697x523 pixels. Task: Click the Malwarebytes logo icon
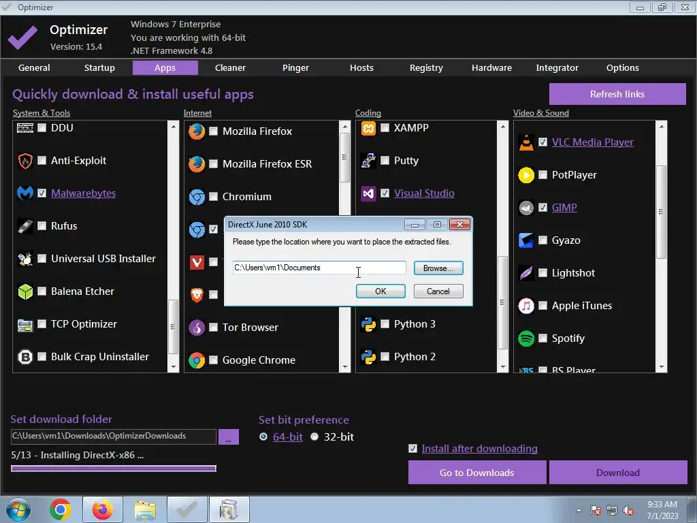click(25, 193)
